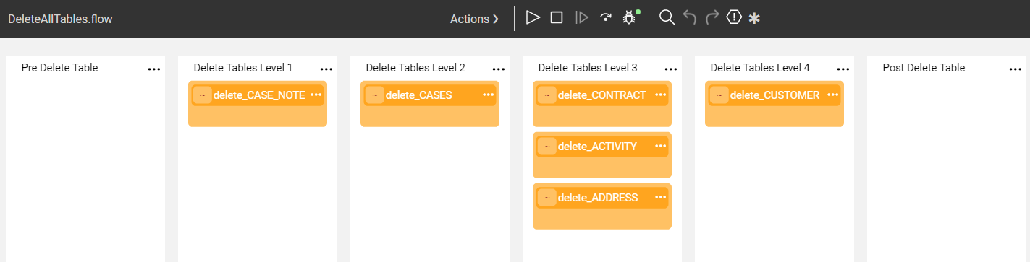Click the Delete Tables Level 1 title
This screenshot has height=262, width=1030.
tap(243, 68)
